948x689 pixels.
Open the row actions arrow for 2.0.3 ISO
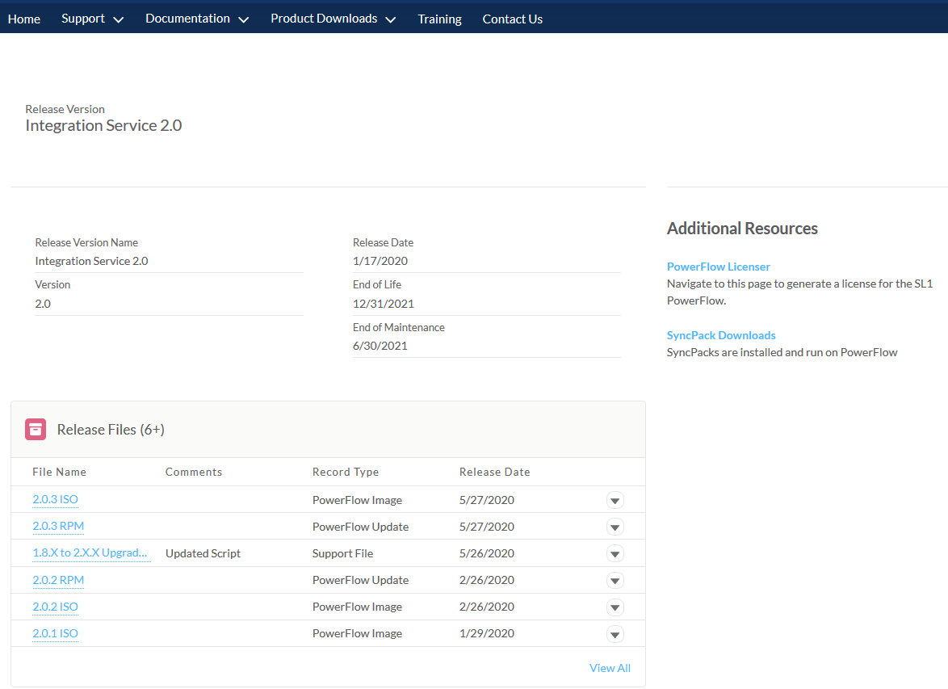[615, 500]
